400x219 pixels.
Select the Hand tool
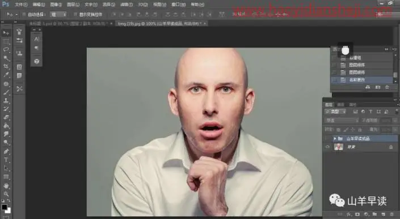6,186
